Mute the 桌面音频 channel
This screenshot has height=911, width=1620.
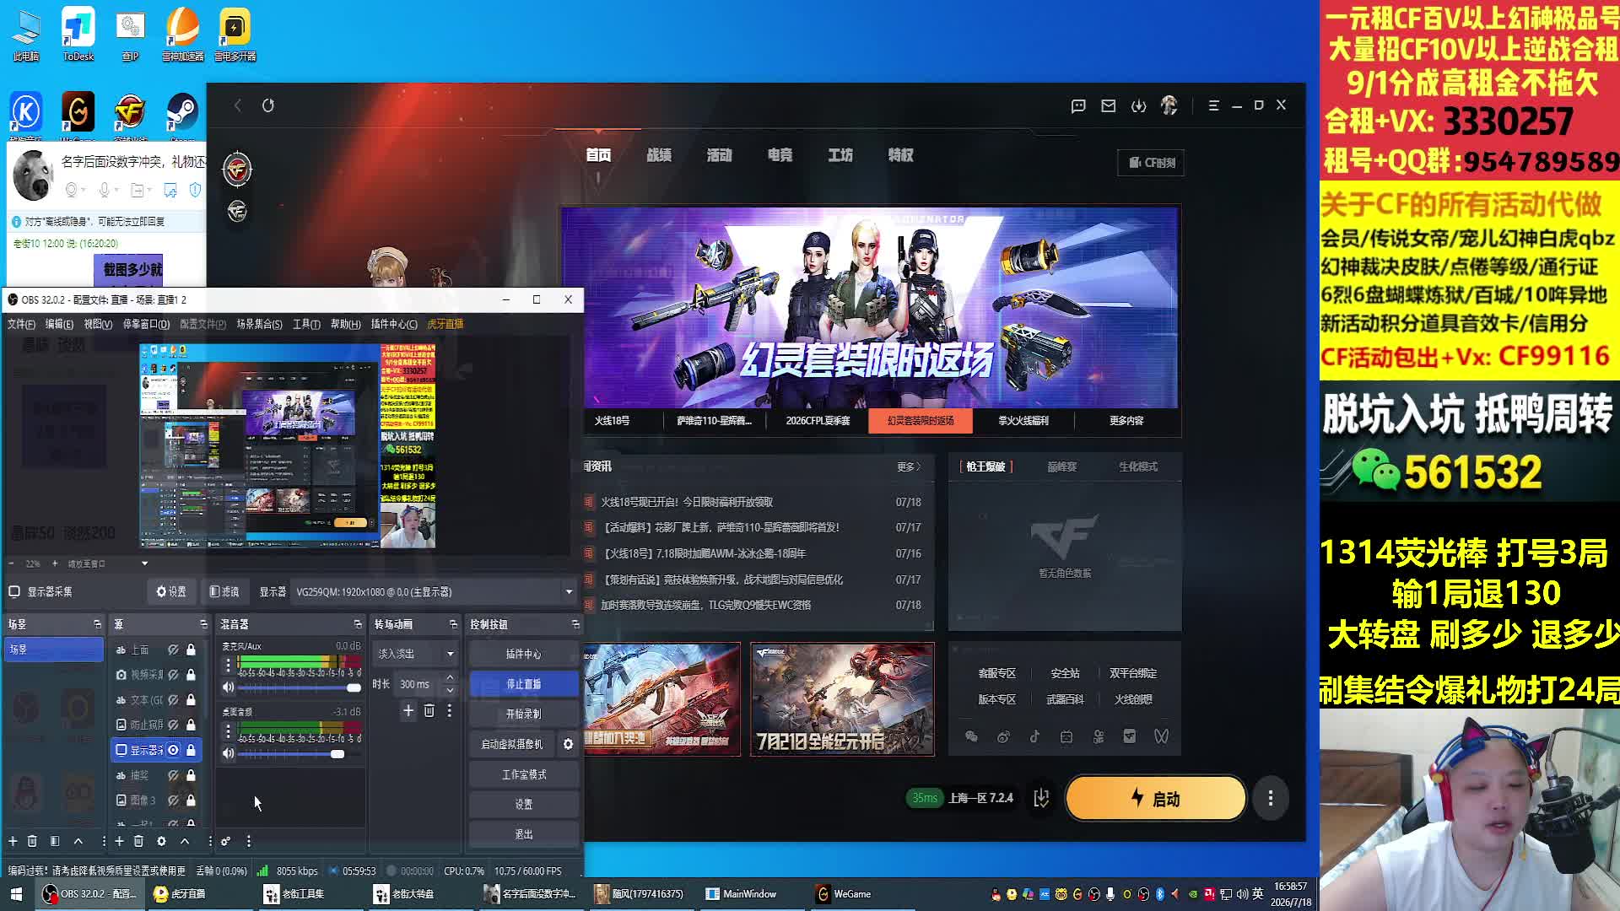click(x=228, y=753)
